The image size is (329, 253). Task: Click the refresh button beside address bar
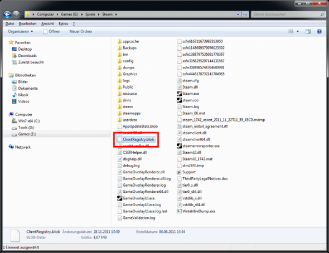point(245,14)
